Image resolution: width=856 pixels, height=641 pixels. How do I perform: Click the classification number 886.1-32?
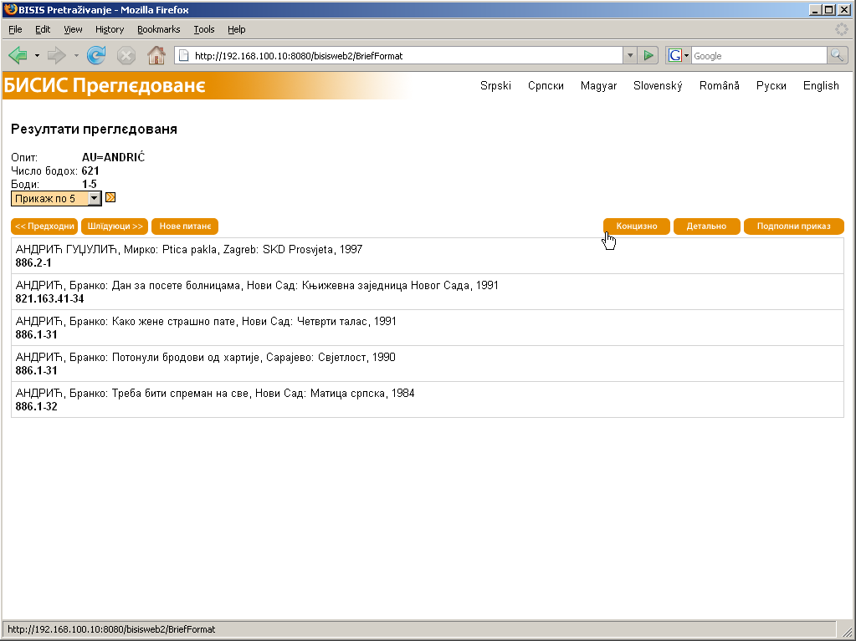[x=36, y=407]
